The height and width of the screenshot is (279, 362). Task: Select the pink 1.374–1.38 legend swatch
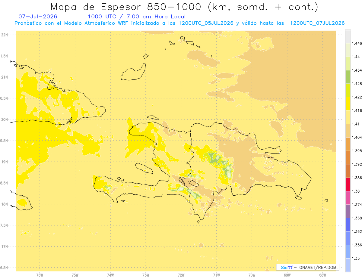pos(348,198)
